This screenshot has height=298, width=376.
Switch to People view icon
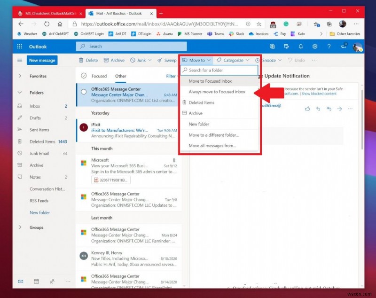click(x=52, y=281)
